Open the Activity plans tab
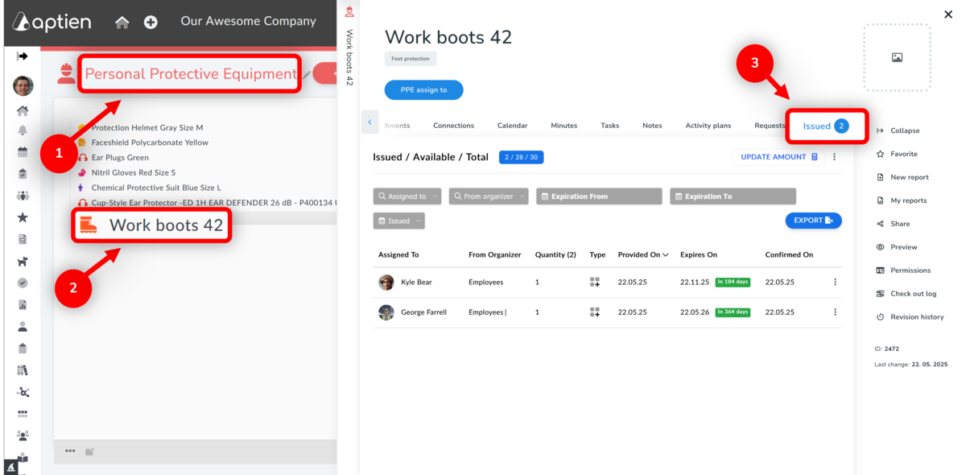 coord(708,126)
